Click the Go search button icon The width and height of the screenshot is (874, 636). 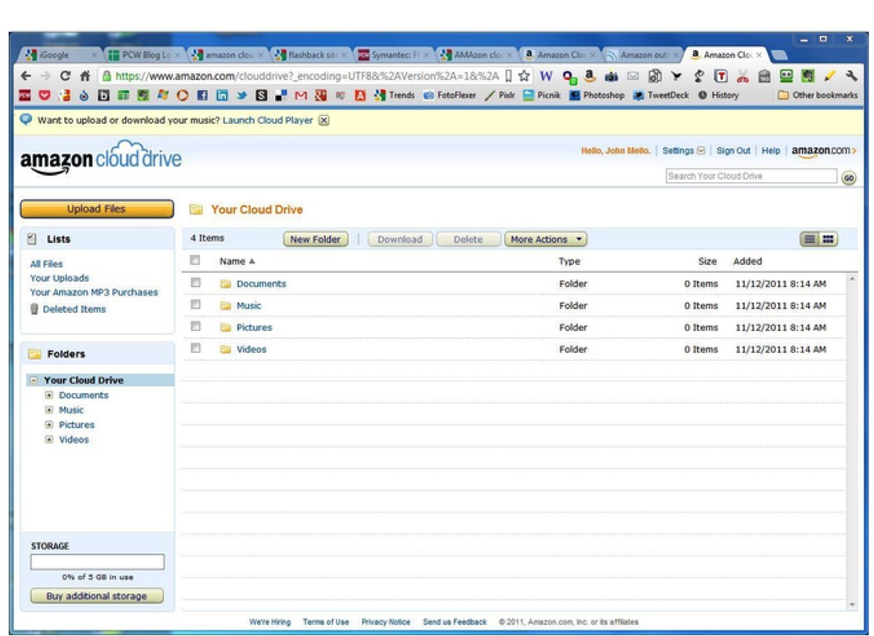point(848,177)
